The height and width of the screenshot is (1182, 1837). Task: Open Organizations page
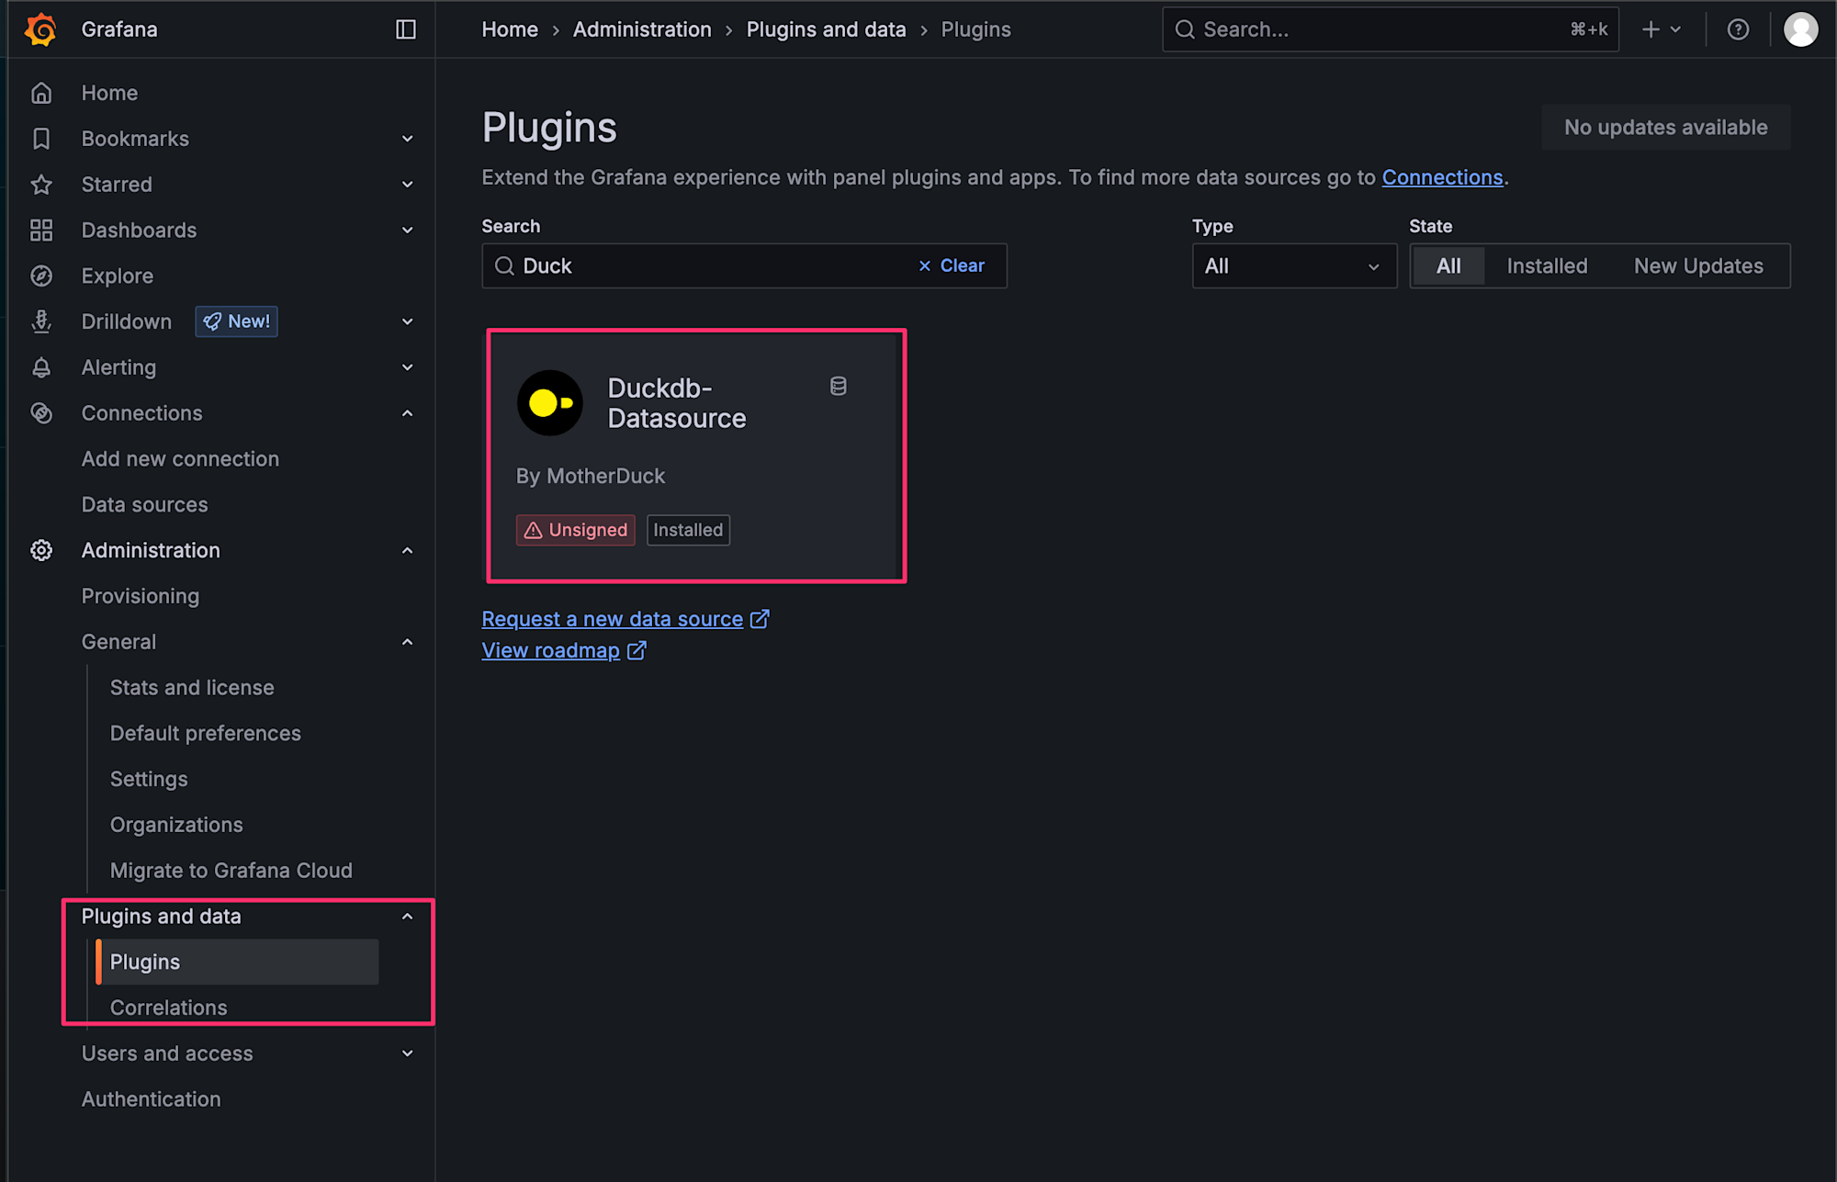click(x=176, y=825)
